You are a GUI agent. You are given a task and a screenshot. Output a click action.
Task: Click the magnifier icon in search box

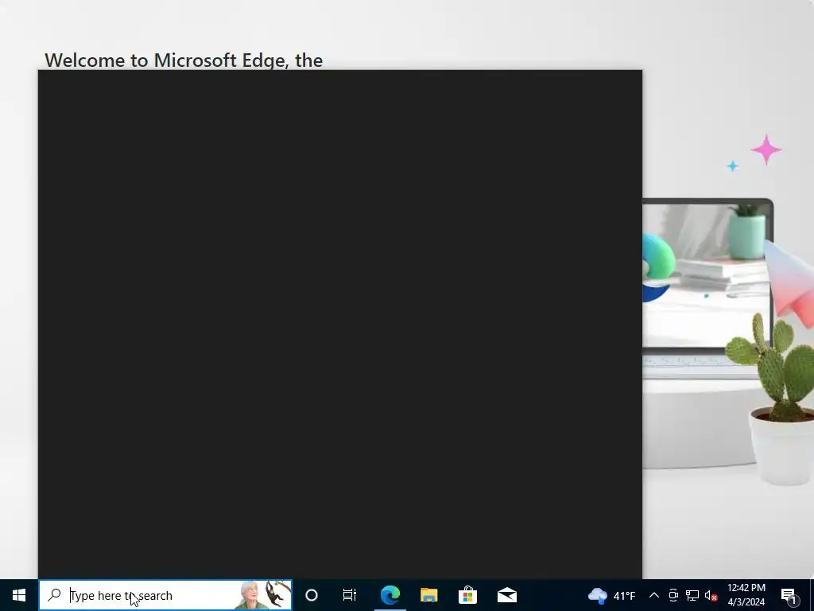pyautogui.click(x=55, y=595)
